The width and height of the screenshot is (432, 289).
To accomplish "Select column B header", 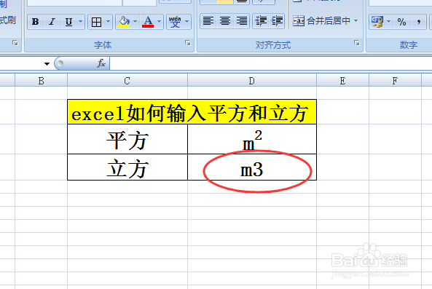I will [41, 81].
